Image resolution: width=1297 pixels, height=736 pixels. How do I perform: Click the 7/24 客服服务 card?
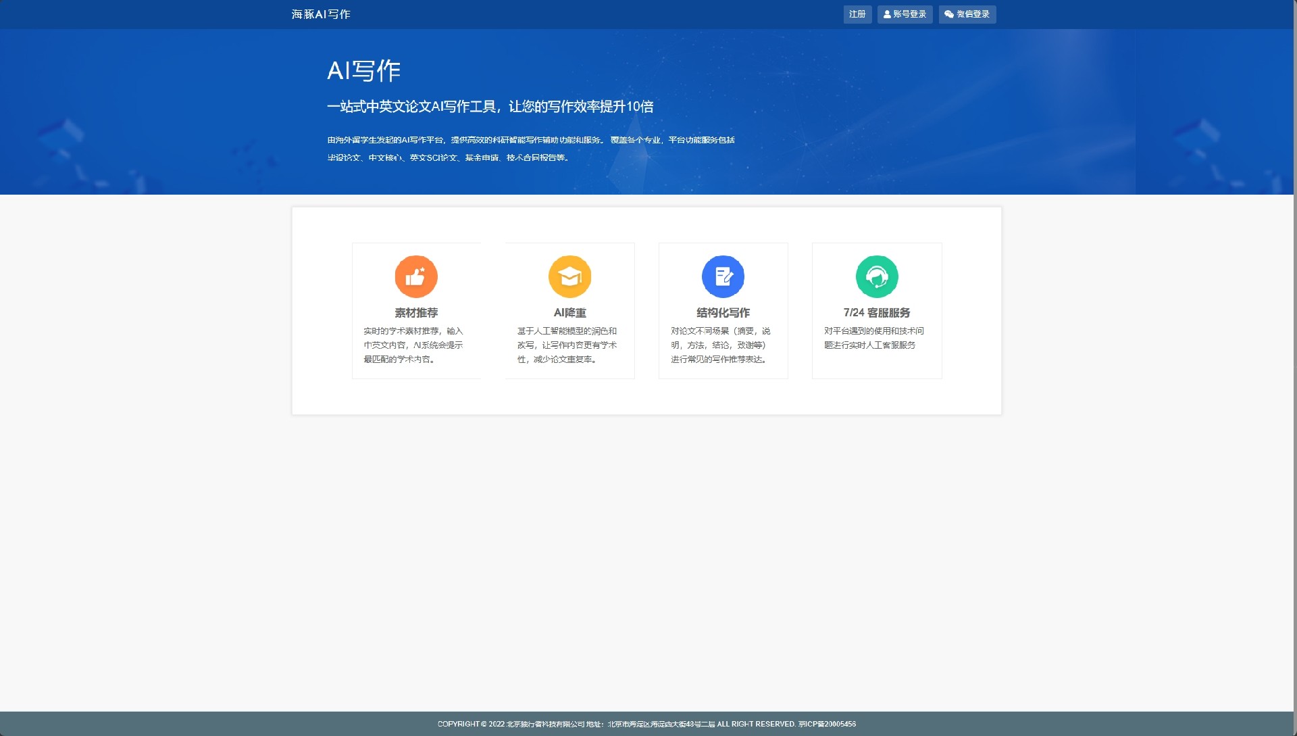876,311
